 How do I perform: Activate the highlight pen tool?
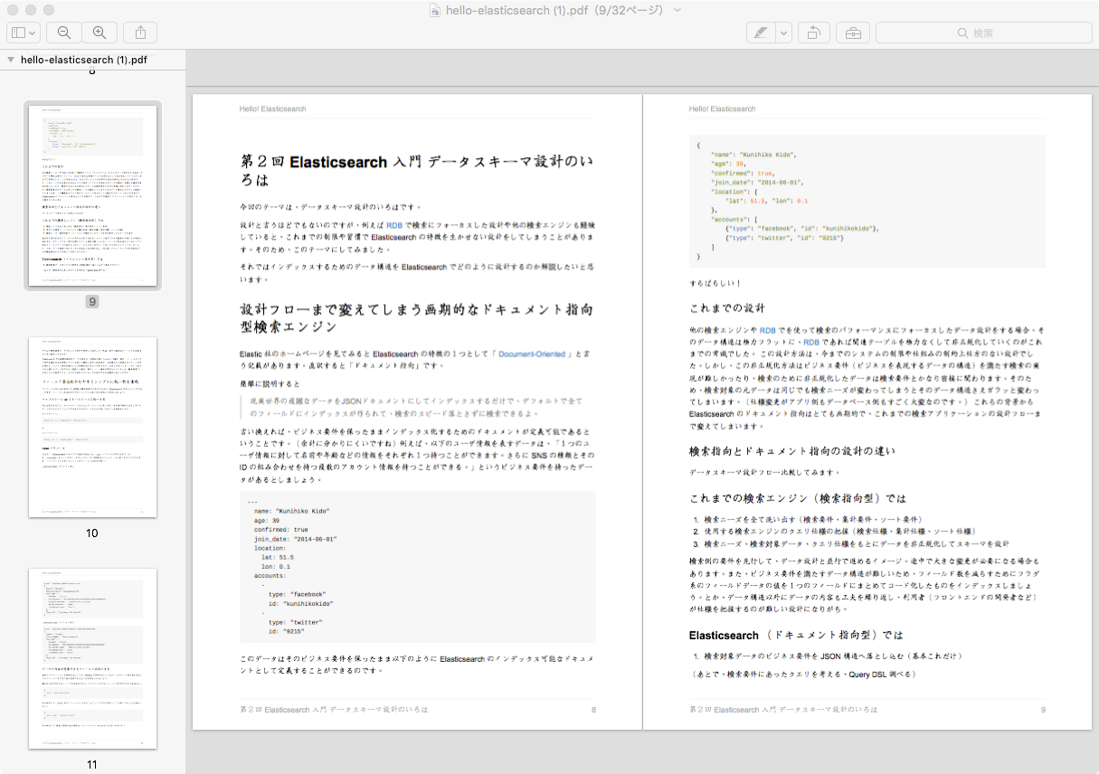(761, 33)
